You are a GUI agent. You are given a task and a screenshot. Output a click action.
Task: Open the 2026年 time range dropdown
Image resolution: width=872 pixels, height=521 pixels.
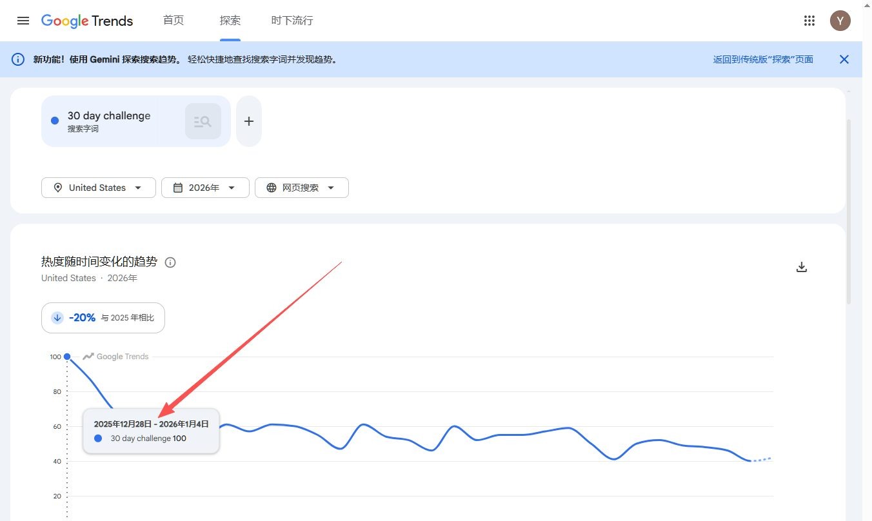(205, 188)
